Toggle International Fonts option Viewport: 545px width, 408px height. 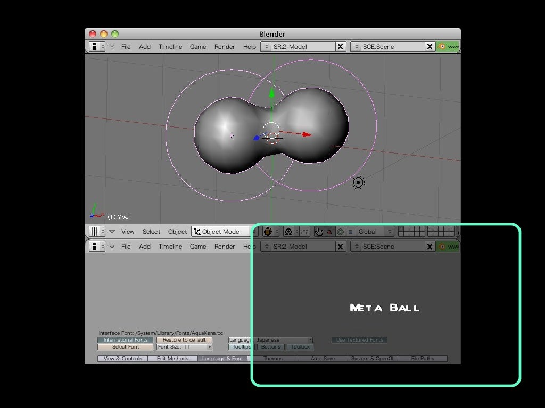pyautogui.click(x=126, y=340)
